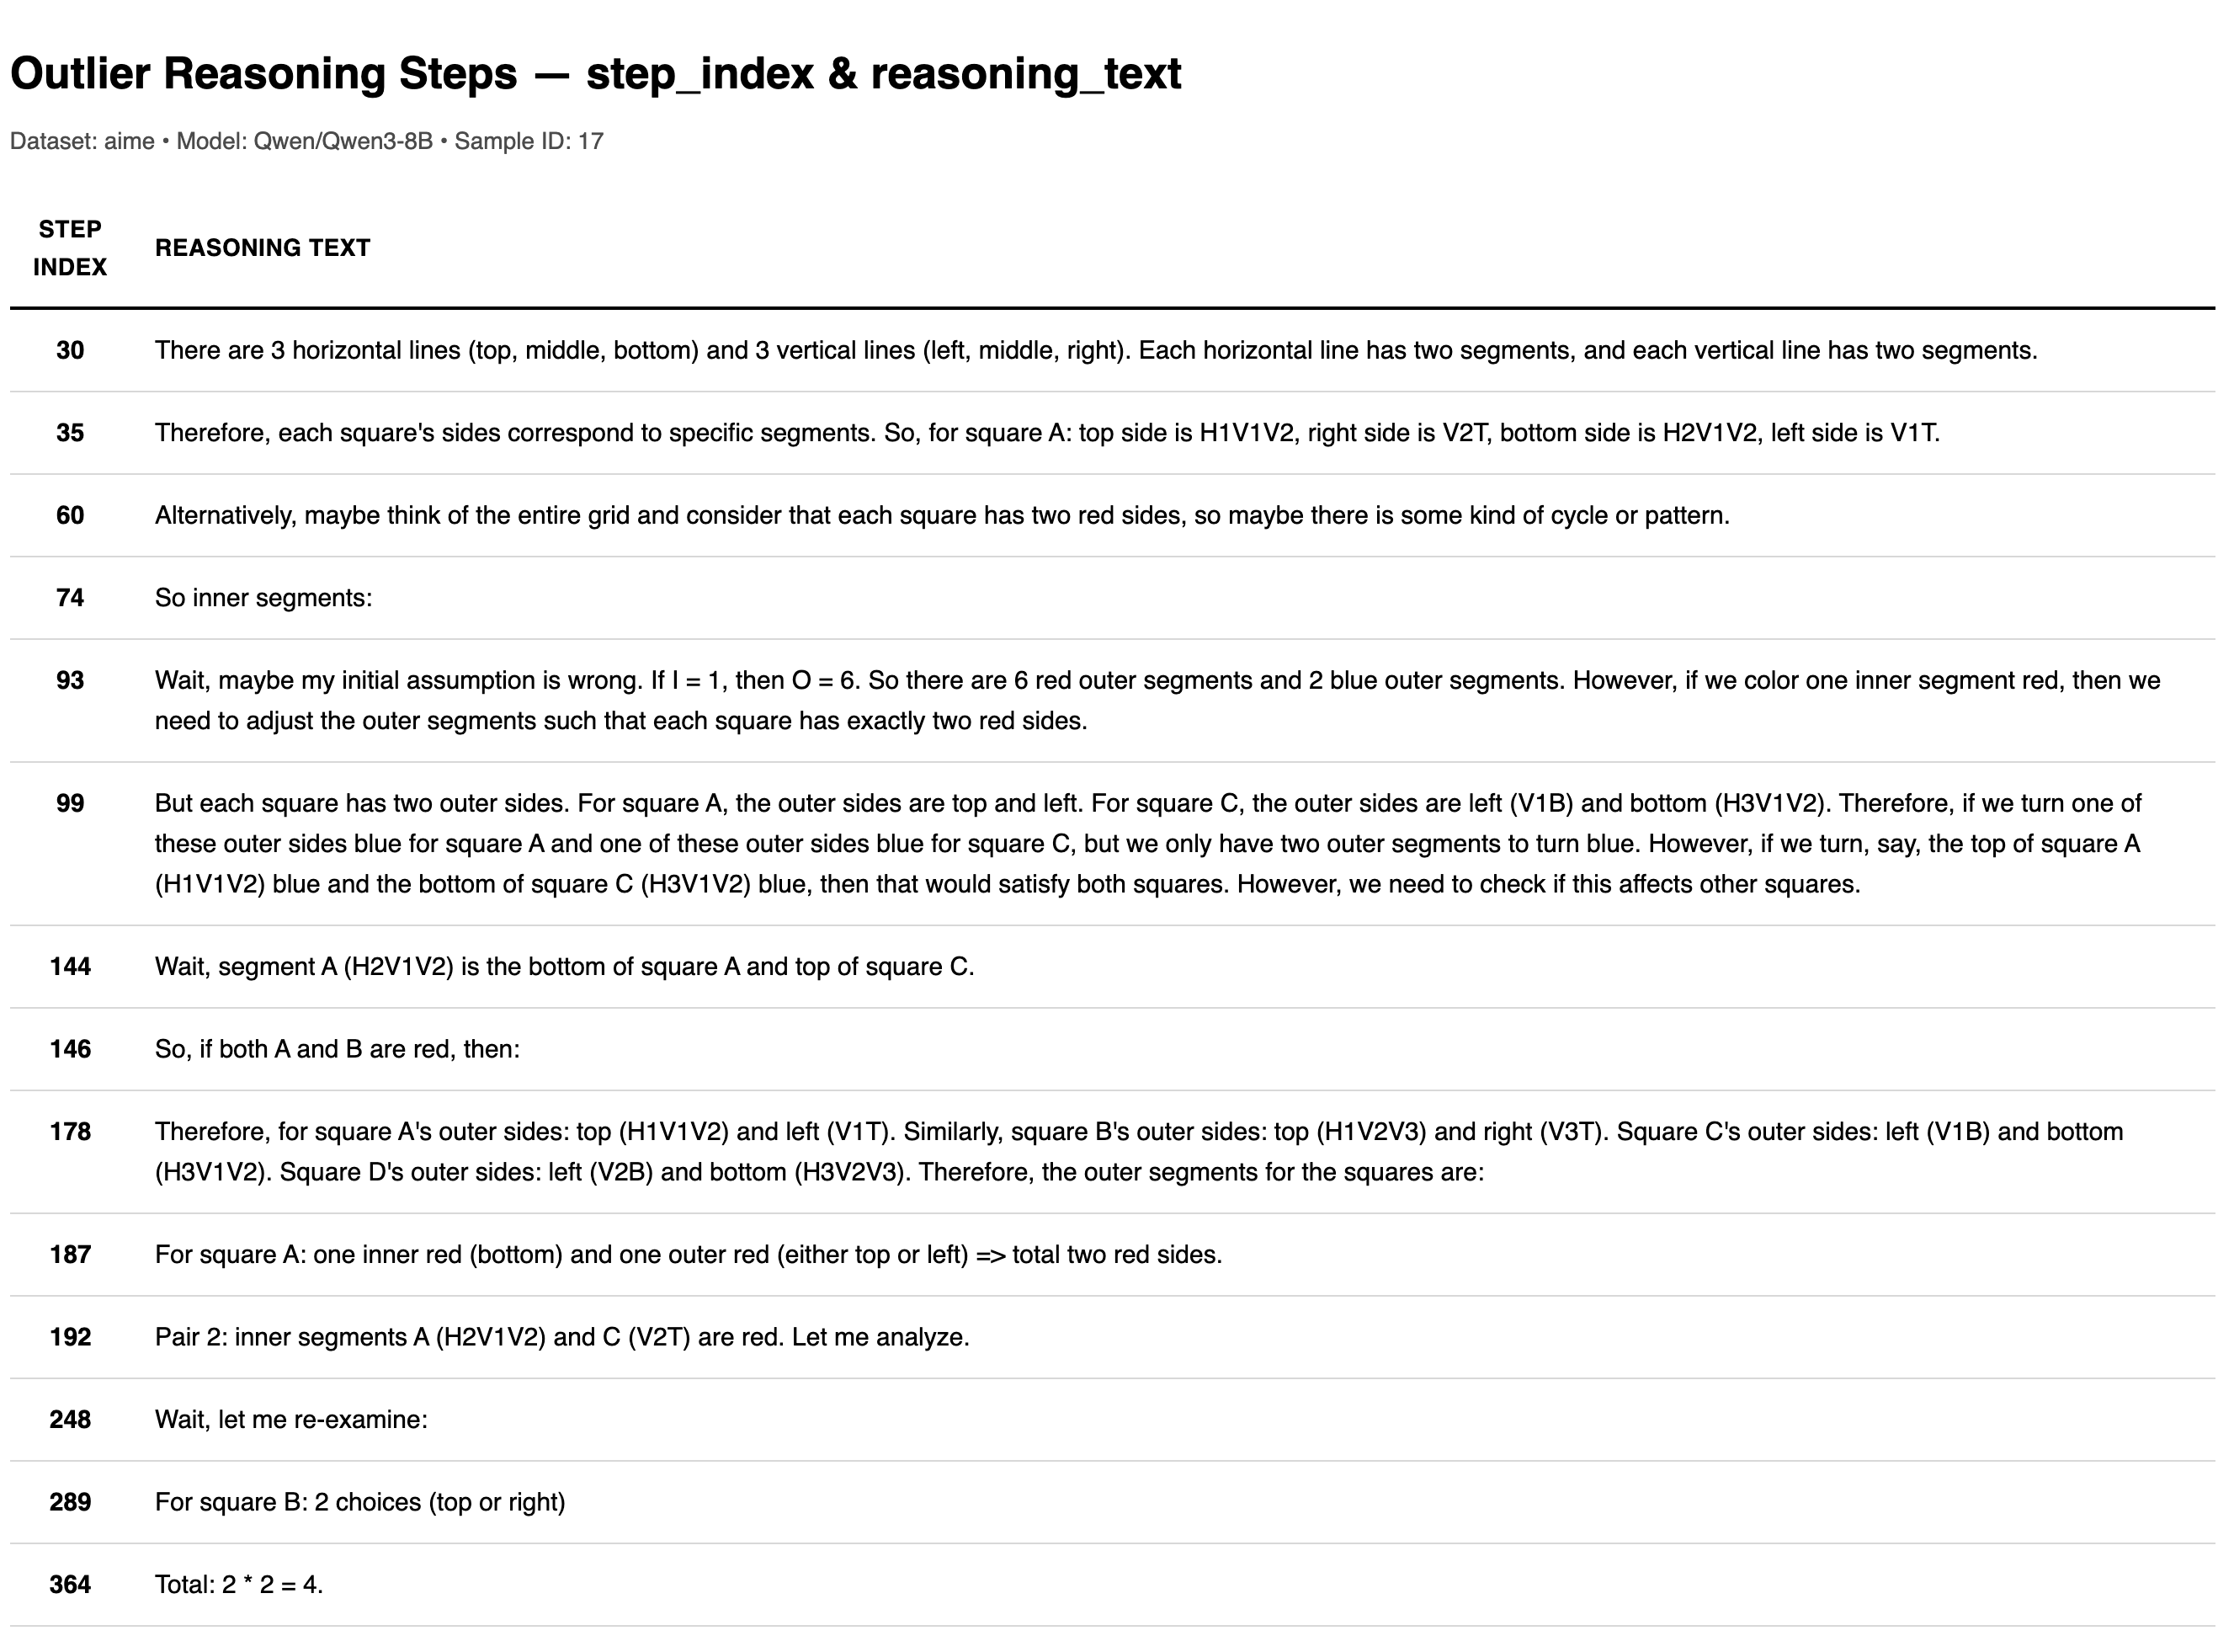Click "So, if both A and B are red" text

[337, 1049]
